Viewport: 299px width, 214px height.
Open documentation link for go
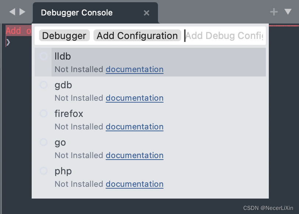click(x=134, y=156)
